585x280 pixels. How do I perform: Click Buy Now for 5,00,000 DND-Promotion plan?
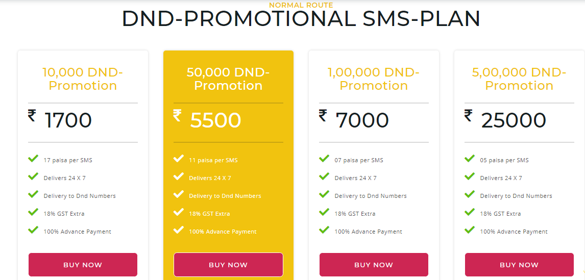tap(519, 265)
